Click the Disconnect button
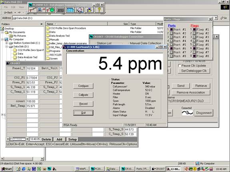 pos(204,113)
